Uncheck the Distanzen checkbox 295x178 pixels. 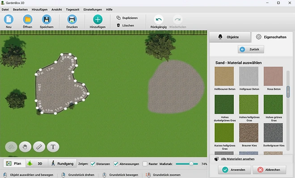point(93,164)
